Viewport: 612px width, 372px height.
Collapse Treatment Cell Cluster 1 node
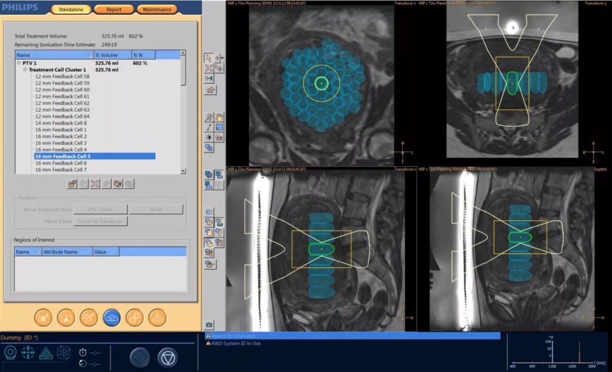click(x=25, y=69)
